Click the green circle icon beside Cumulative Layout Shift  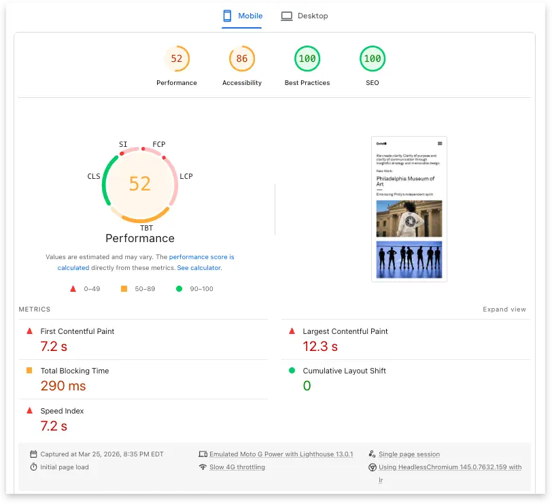293,371
